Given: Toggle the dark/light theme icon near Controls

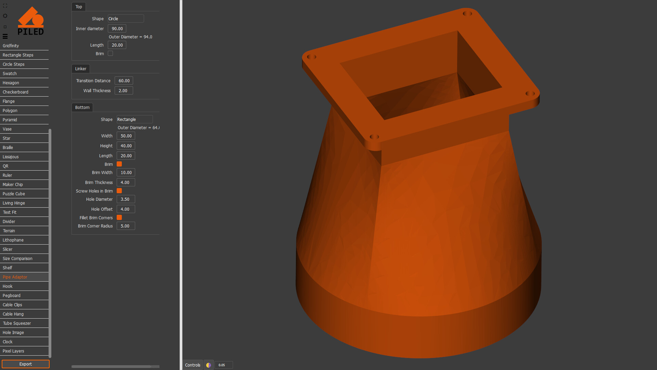Looking at the screenshot, I should 208,365.
